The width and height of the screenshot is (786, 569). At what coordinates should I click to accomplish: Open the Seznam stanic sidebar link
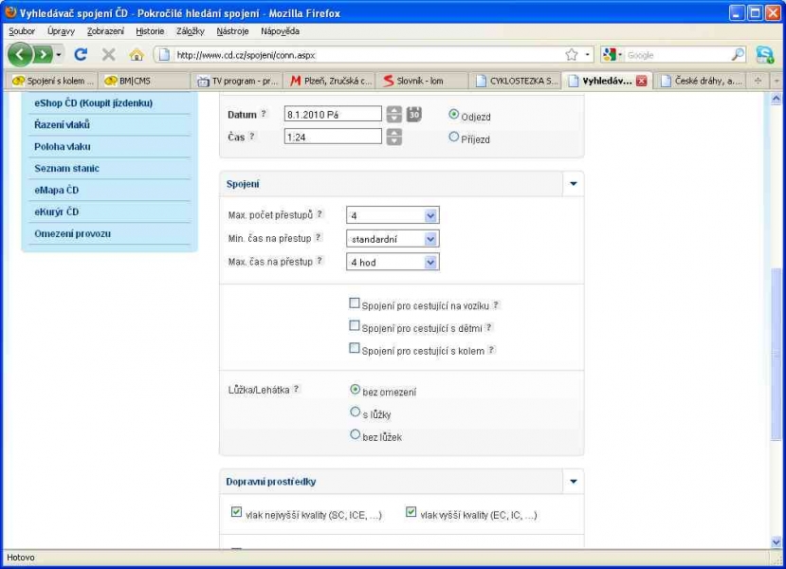click(x=66, y=168)
